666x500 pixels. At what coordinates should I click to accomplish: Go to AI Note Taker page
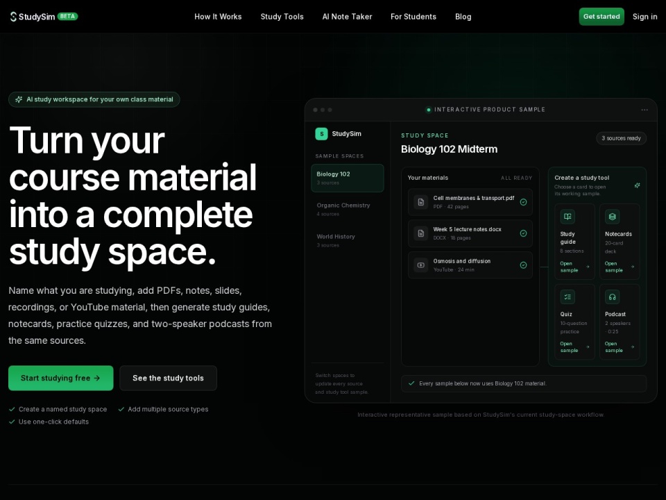347,17
